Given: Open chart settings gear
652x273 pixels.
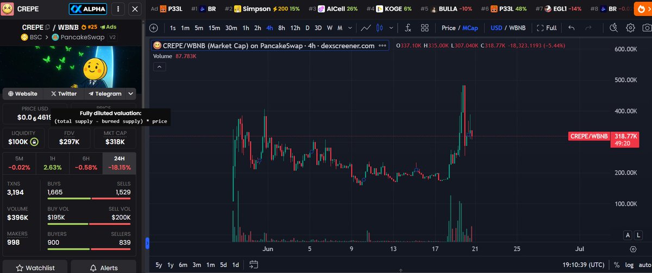Looking at the screenshot, I should 630,28.
